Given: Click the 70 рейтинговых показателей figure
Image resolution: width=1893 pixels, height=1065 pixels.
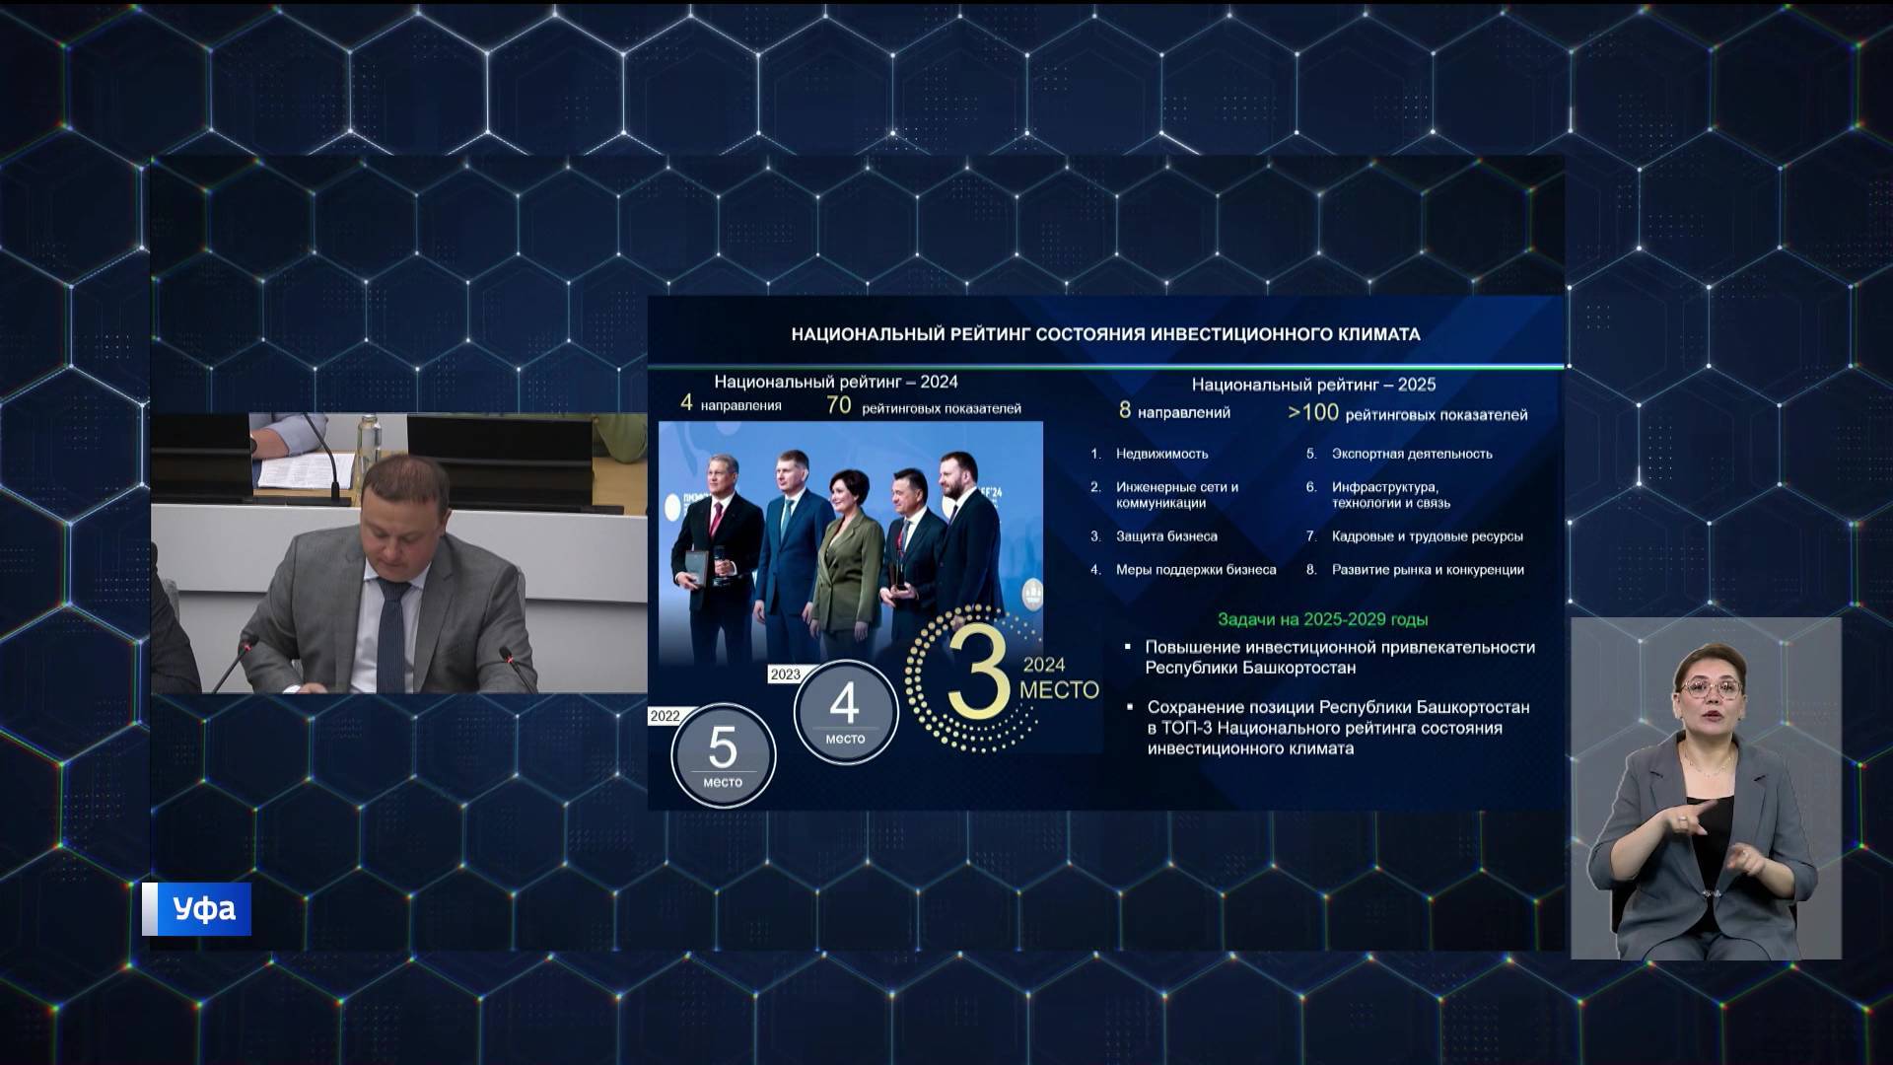Looking at the screenshot, I should (x=923, y=406).
